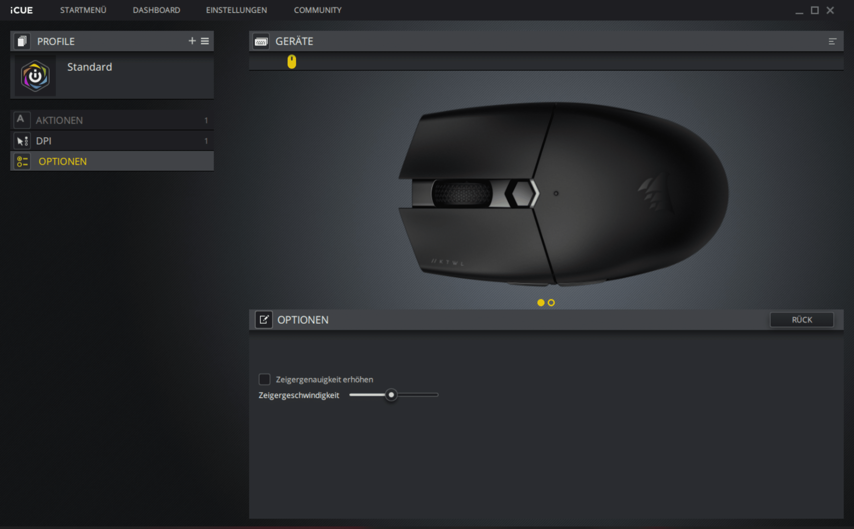Select the Standard profile iCUE logo thumbnail

(x=35, y=76)
